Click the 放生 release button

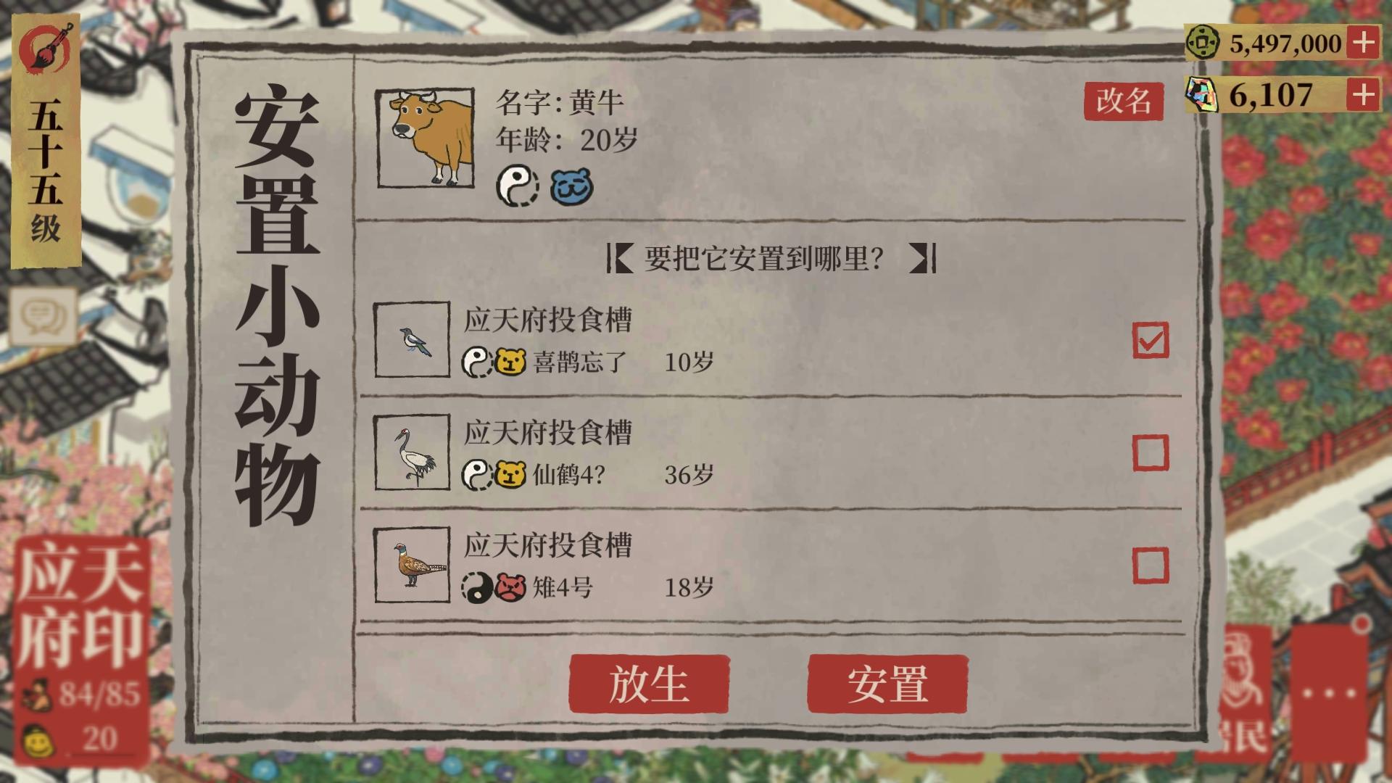coord(649,684)
